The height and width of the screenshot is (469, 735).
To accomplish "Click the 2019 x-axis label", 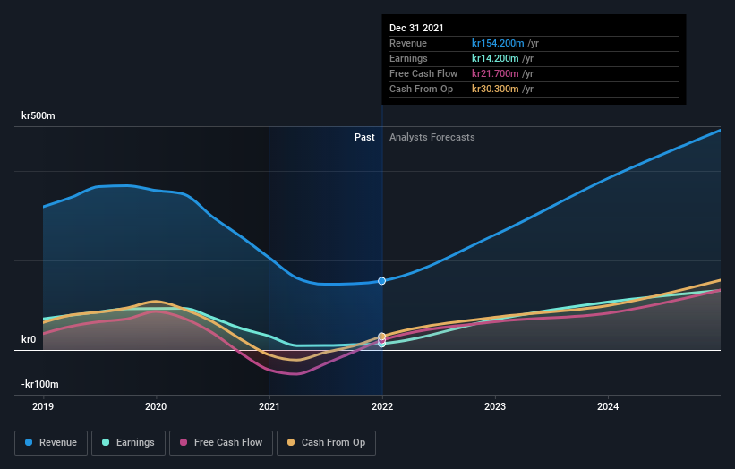I will [43, 406].
